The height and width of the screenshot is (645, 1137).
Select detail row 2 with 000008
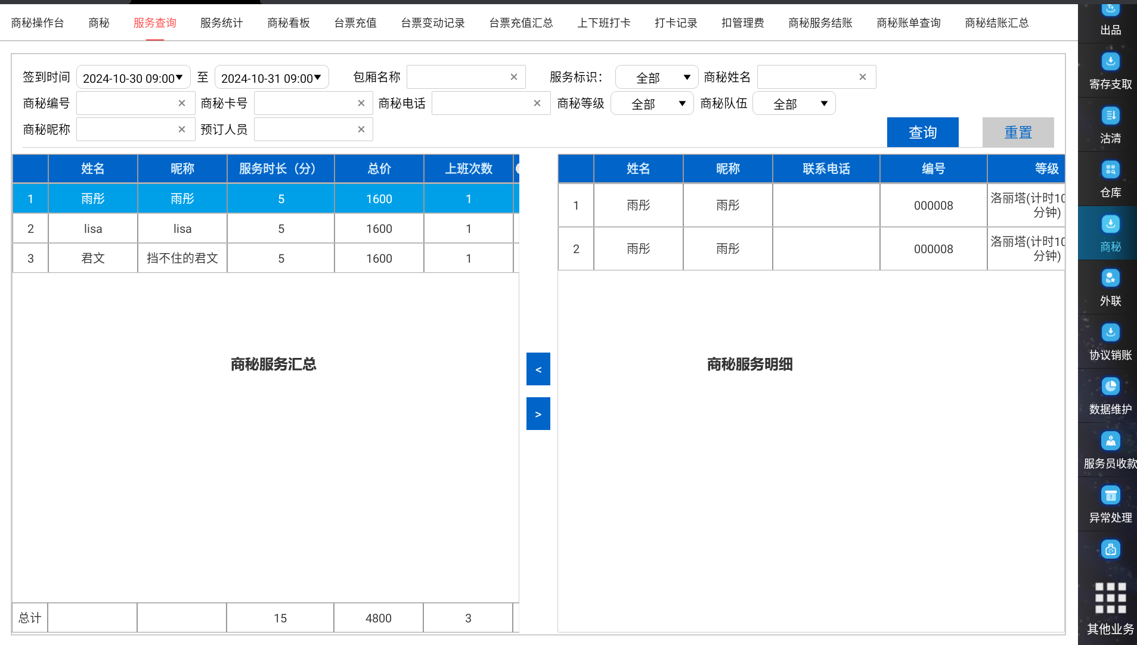(811, 249)
